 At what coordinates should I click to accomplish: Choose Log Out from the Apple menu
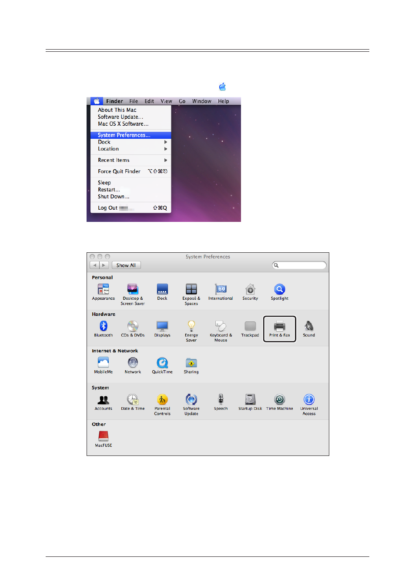pos(131,208)
